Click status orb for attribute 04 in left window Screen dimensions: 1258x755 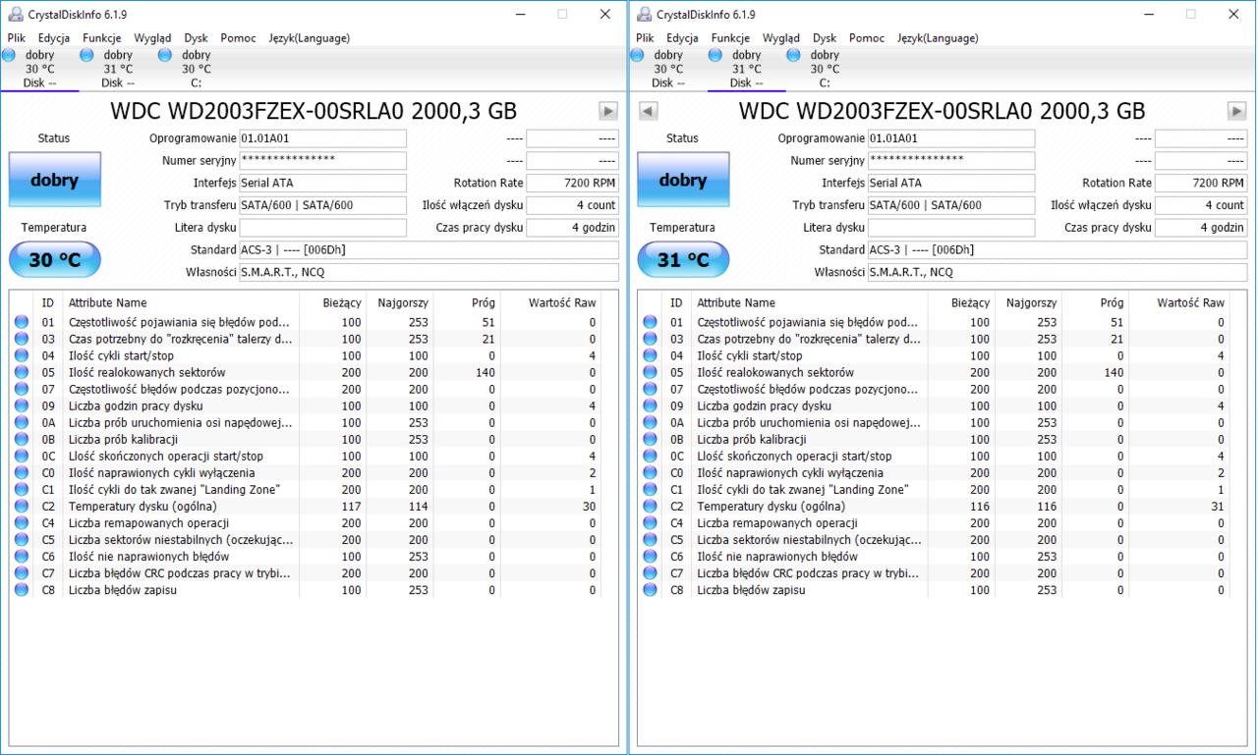point(22,355)
